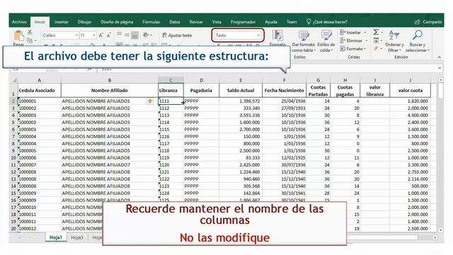Viewport: 453px width, 255px height.
Task: Select the Hoja3 sheet tab
Action: click(77, 237)
